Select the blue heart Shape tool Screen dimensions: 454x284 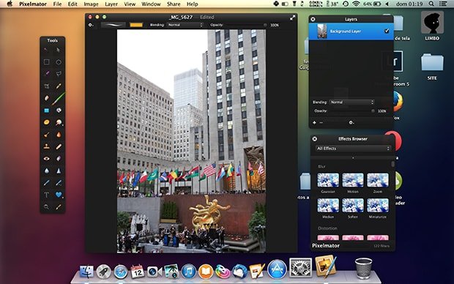pyautogui.click(x=59, y=195)
